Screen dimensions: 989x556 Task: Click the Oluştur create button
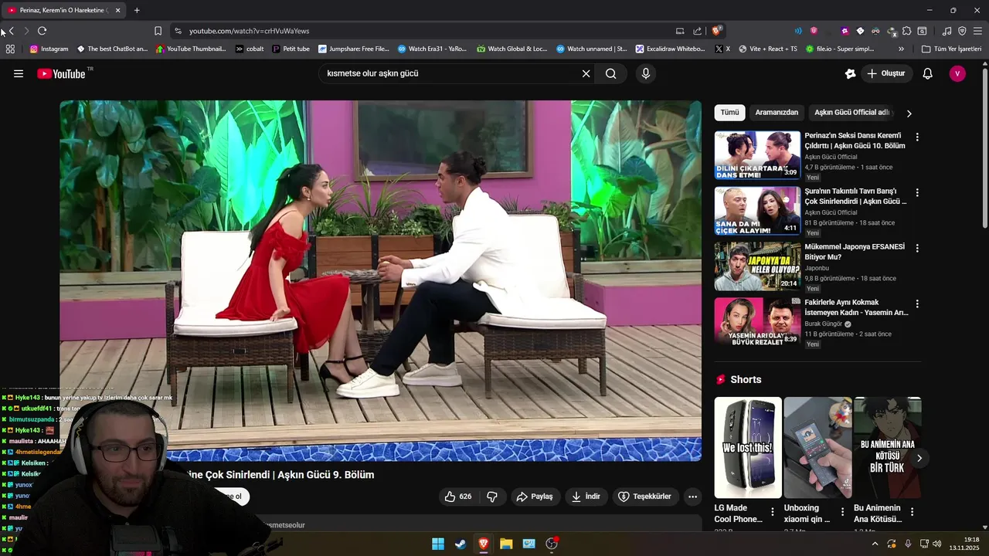887,73
